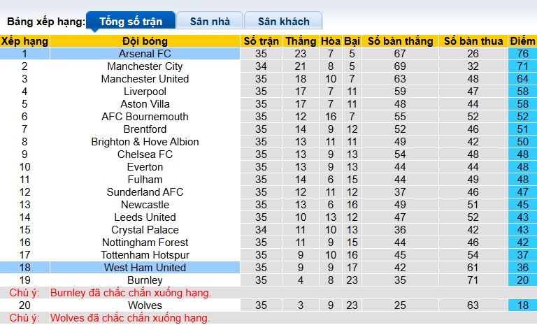The height and width of the screenshot is (325, 537).
Task: Click Arsenal's 76 points cell
Action: tap(522, 54)
